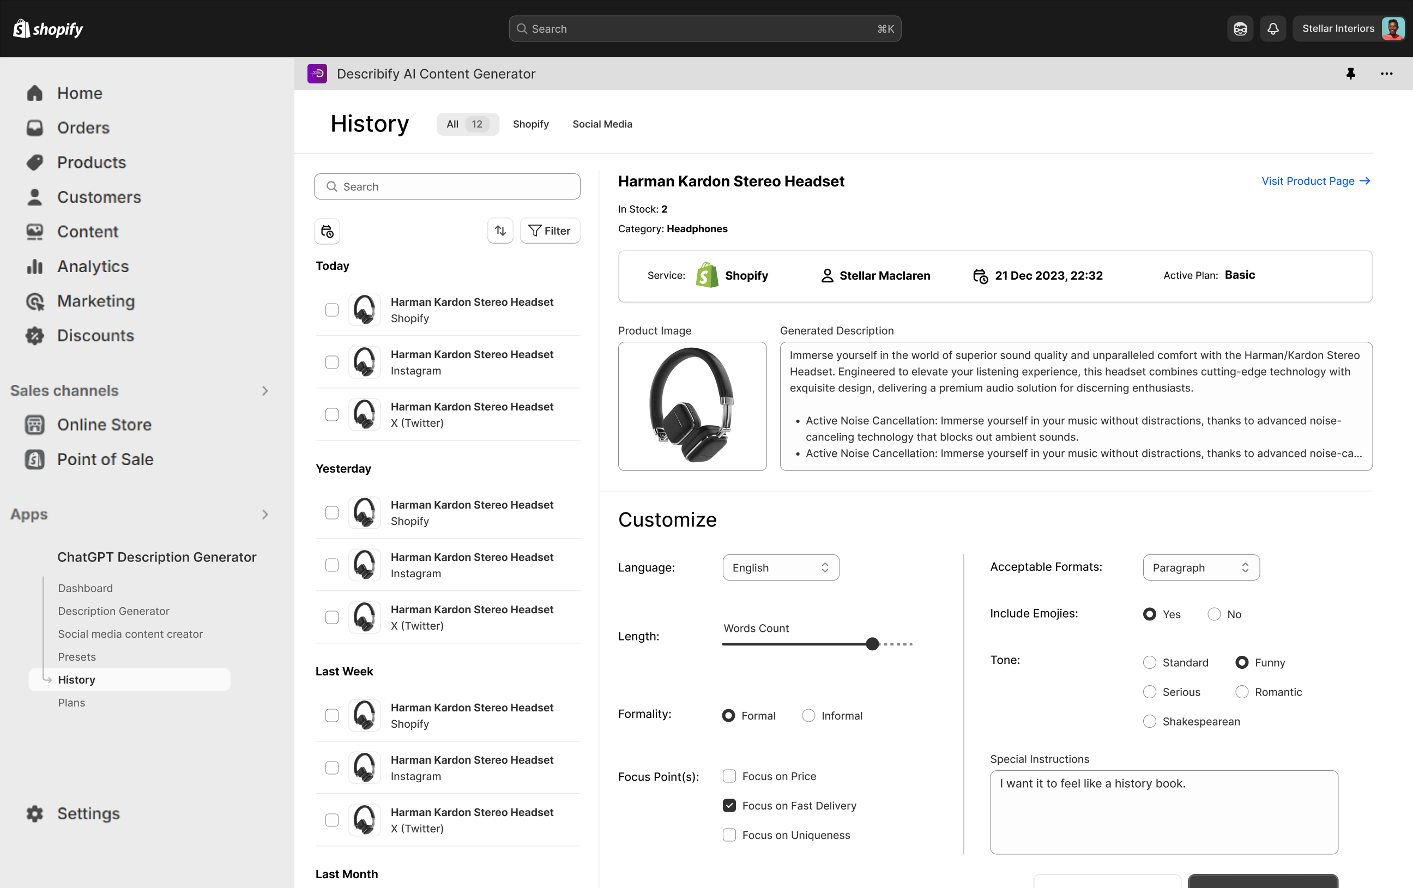
Task: Open Analytics from the sidebar
Action: (x=93, y=267)
